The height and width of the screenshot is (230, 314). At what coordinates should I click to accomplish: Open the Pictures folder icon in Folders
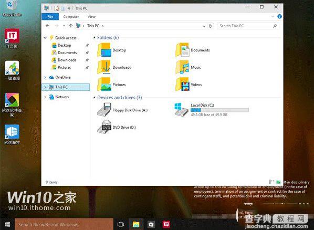pyautogui.click(x=104, y=85)
